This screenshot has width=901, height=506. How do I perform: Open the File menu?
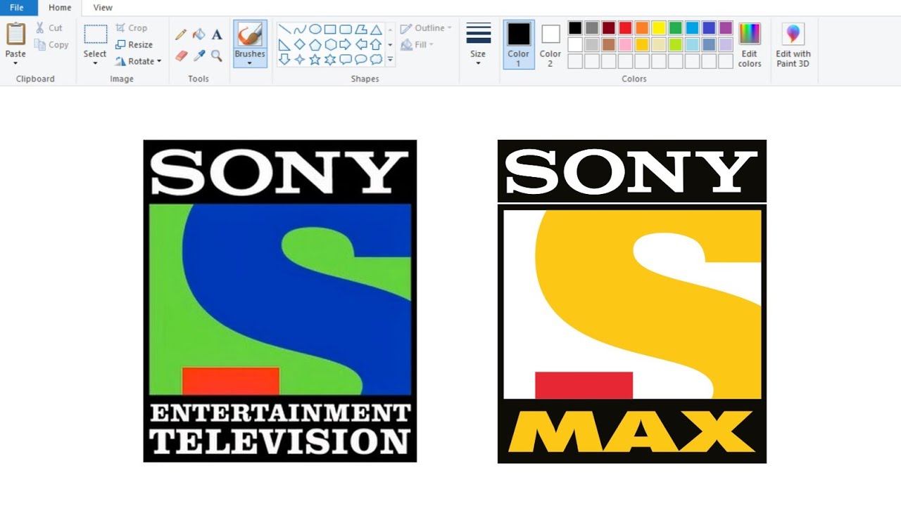[17, 8]
